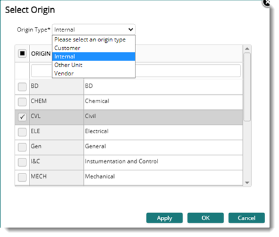
Task: Click the vertical scrollbar thumb
Action: coord(247,87)
